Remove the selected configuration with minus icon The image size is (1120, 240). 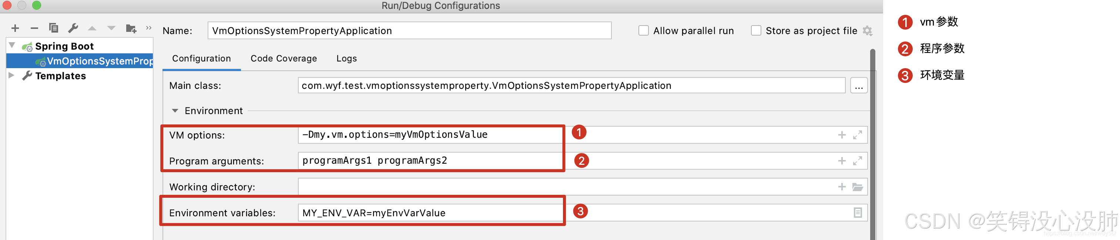click(x=34, y=28)
